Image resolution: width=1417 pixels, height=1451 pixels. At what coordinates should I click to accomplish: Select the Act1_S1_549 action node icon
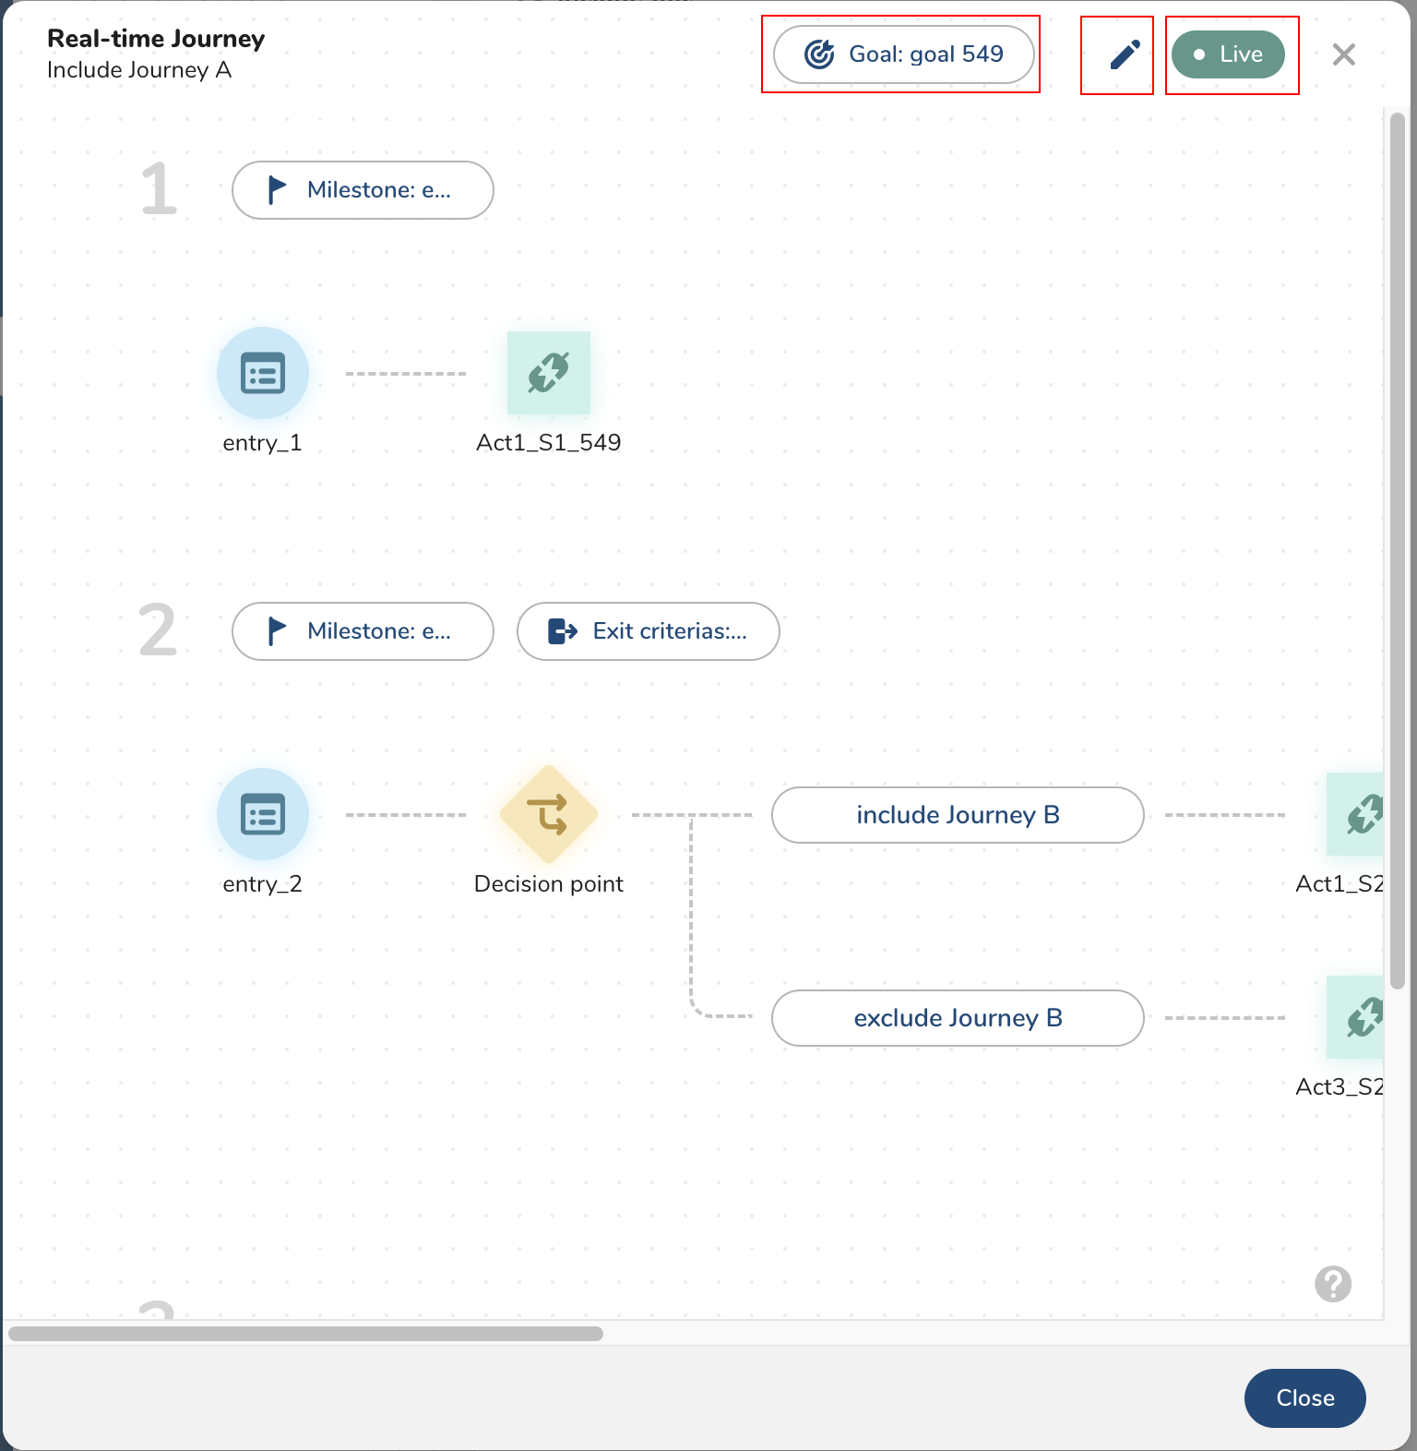549,374
